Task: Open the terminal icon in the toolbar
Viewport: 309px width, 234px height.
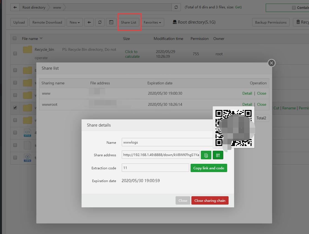Action: (111, 22)
